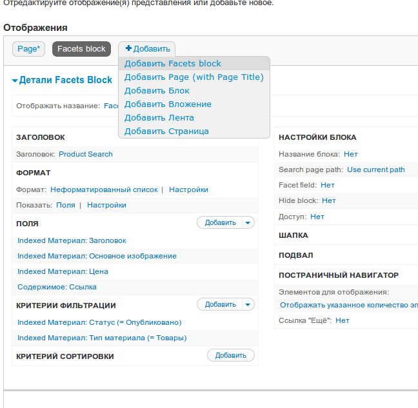This screenshot has height=408, width=418.
Task: Click 'Нет' next to Название блока
Action: (x=351, y=154)
